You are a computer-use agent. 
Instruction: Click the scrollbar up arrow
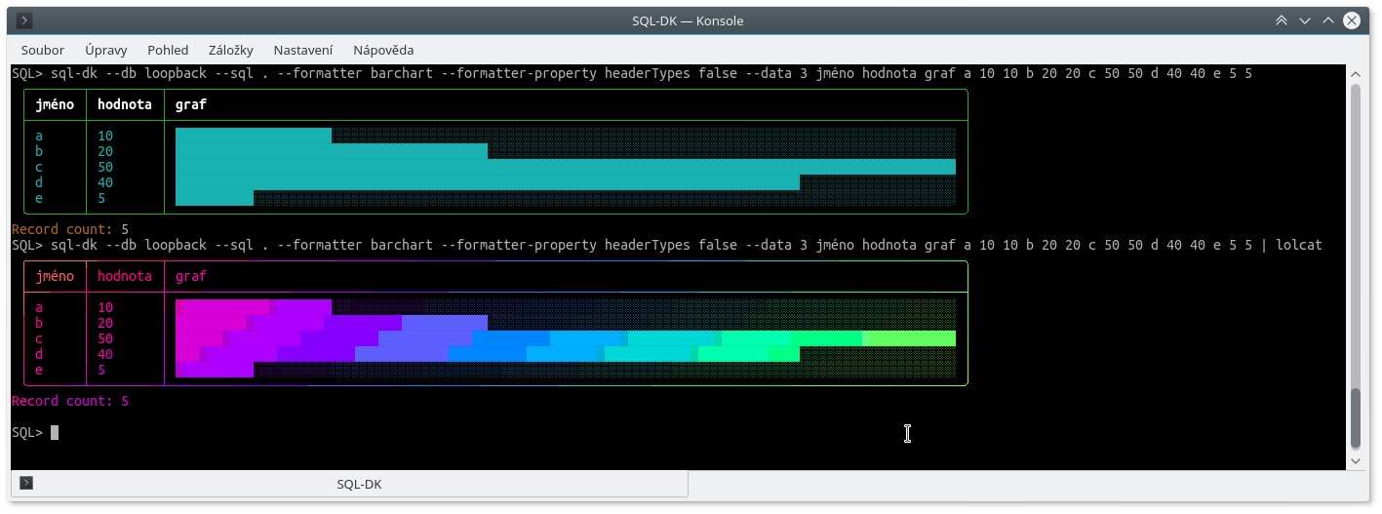[1355, 73]
